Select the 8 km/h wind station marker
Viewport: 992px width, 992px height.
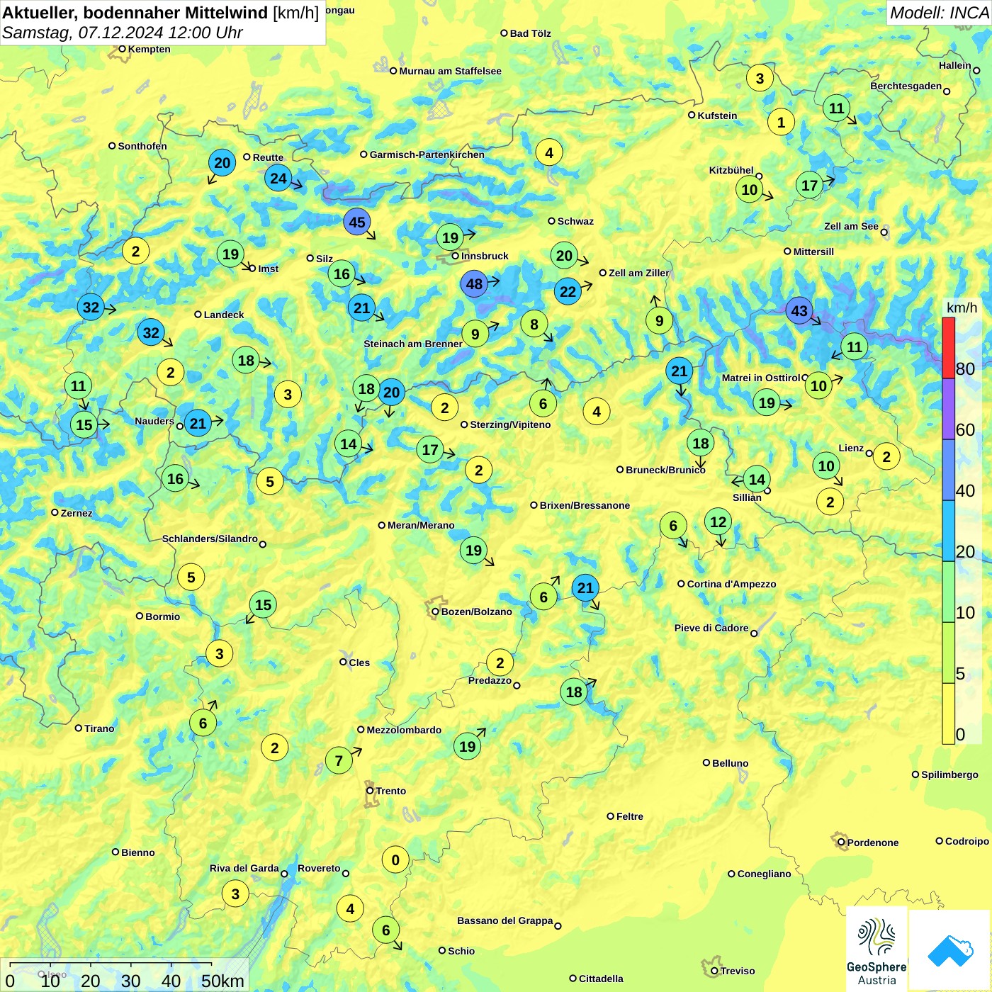point(534,325)
